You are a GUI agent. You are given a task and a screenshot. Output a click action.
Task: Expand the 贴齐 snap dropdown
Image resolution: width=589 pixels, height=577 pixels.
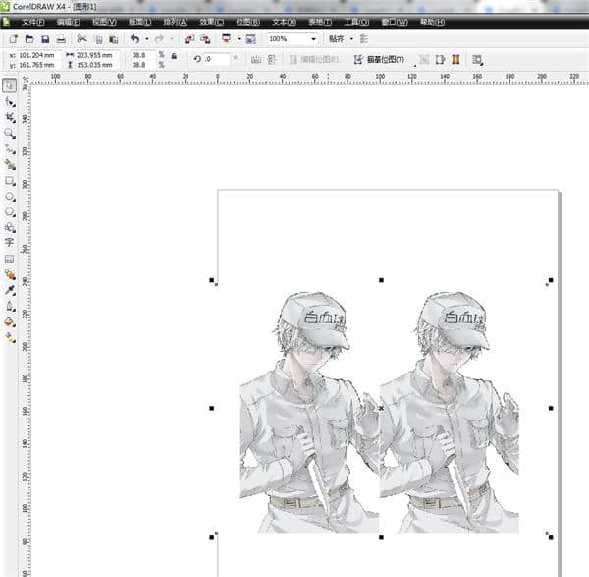[x=352, y=39]
